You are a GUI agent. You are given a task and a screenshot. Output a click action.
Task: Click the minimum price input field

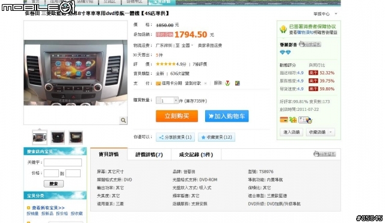click(51, 173)
